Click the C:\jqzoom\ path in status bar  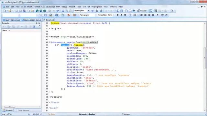click(x=126, y=114)
